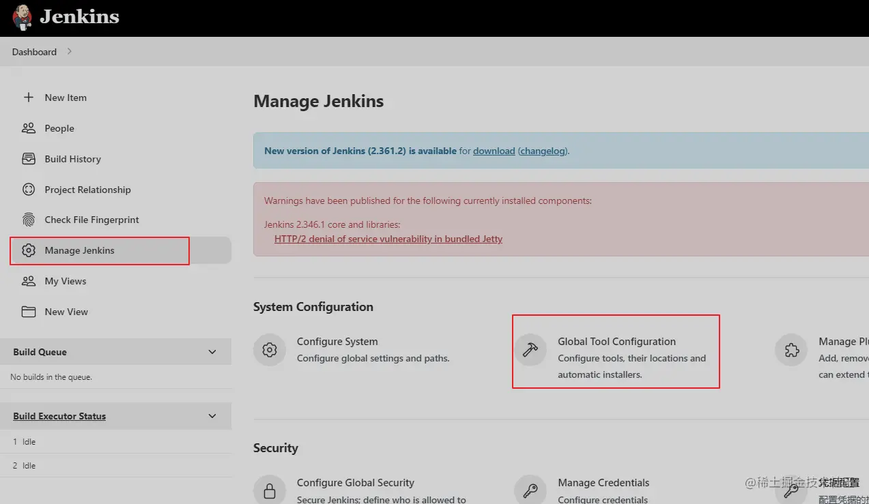Screen dimensions: 869x504
Task: Collapse the Build Executor Status chevron
Action: (212, 416)
